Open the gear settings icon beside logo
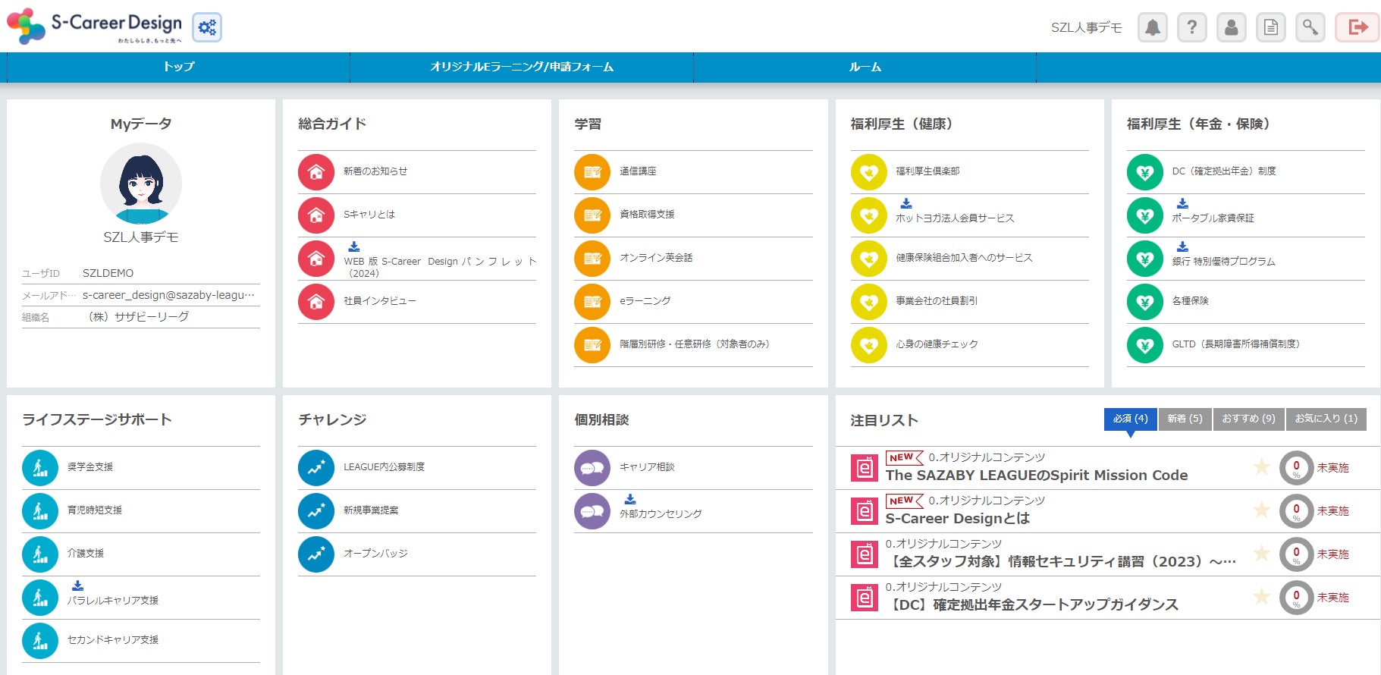 207,27
